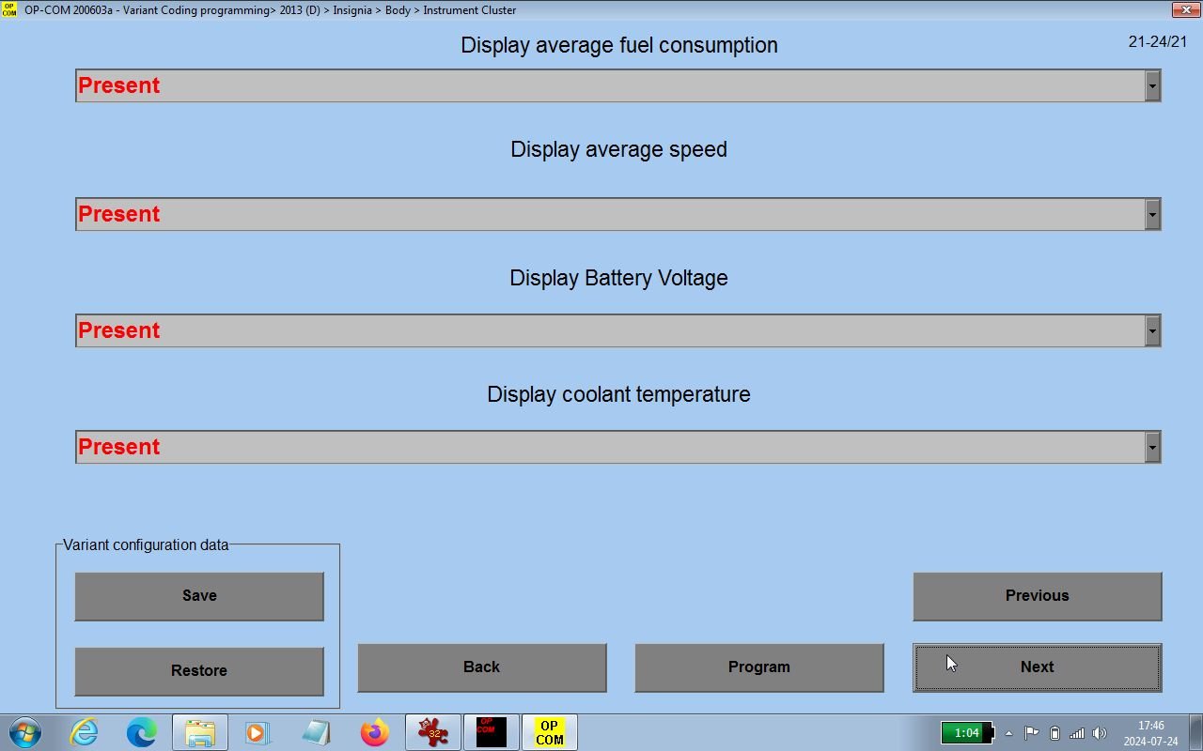
Task: Open the Windows Start menu
Action: [25, 732]
